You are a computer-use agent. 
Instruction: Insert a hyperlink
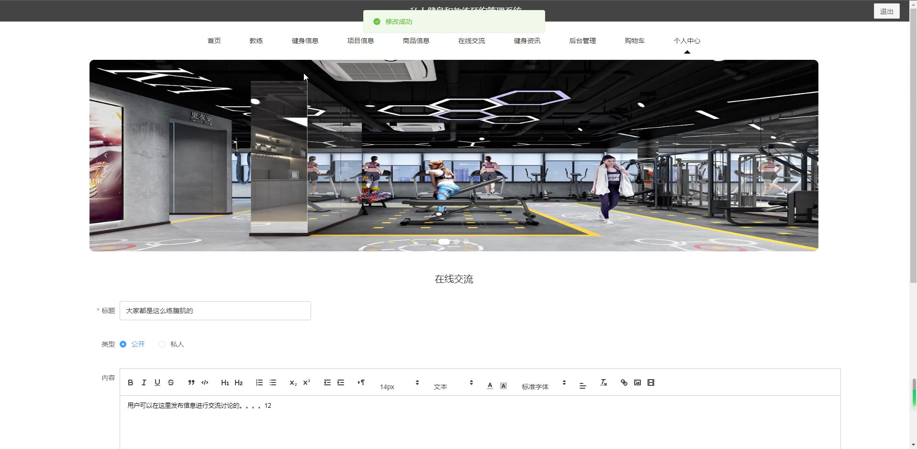tap(624, 382)
